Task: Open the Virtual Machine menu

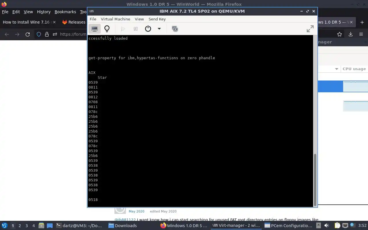Action: [x=115, y=19]
